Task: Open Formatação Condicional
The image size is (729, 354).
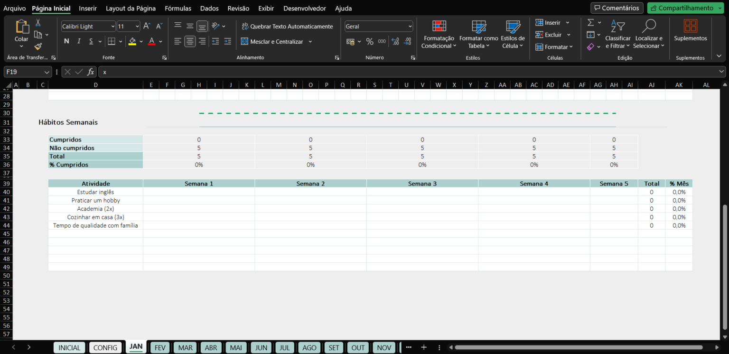Action: pos(439,34)
